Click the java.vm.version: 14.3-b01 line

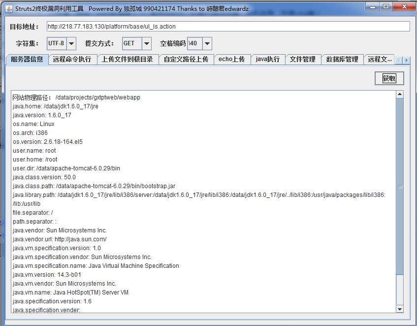(x=47, y=275)
